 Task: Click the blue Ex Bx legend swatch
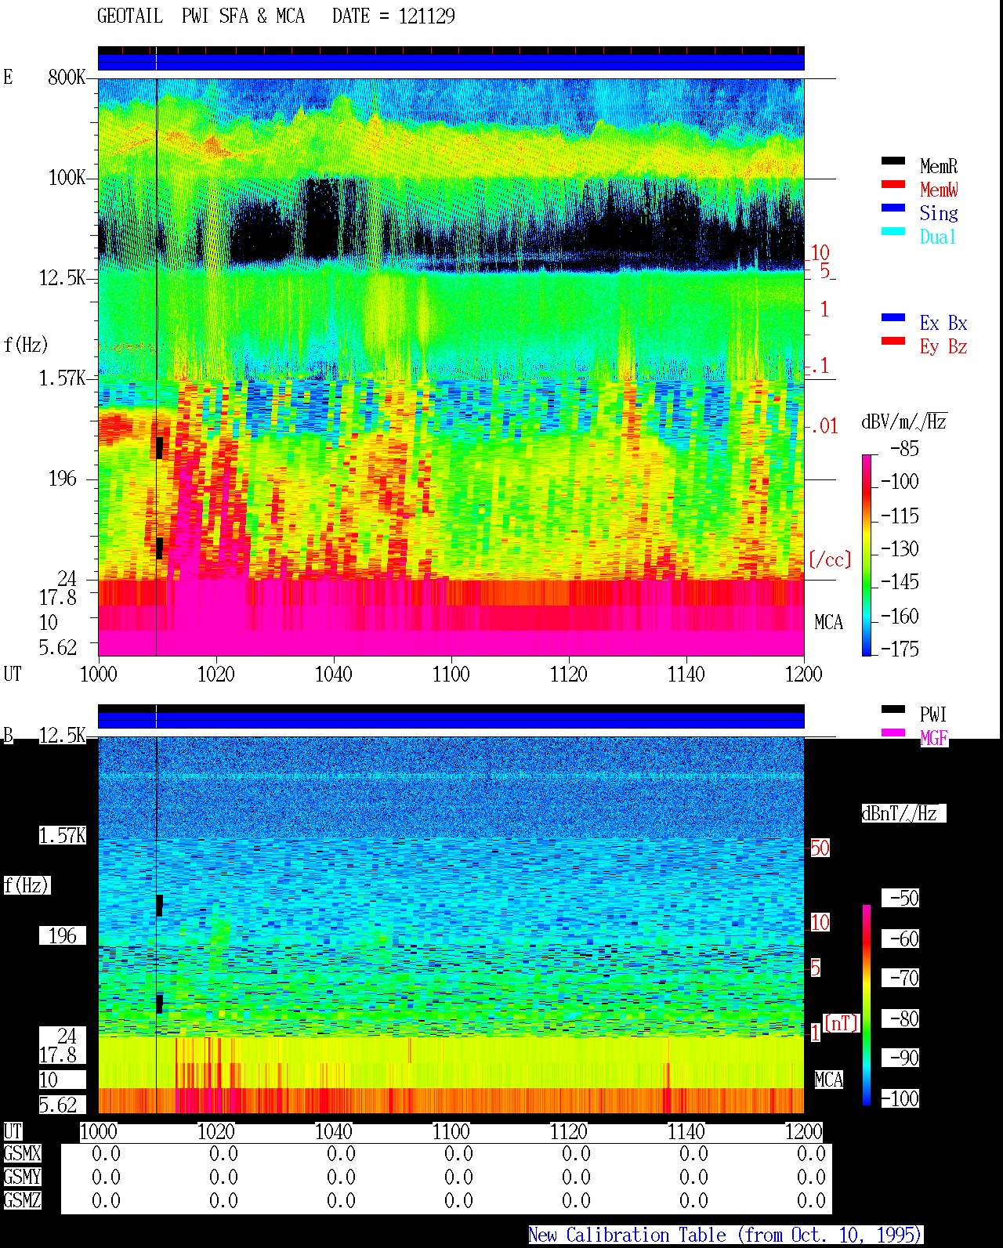[x=893, y=318]
